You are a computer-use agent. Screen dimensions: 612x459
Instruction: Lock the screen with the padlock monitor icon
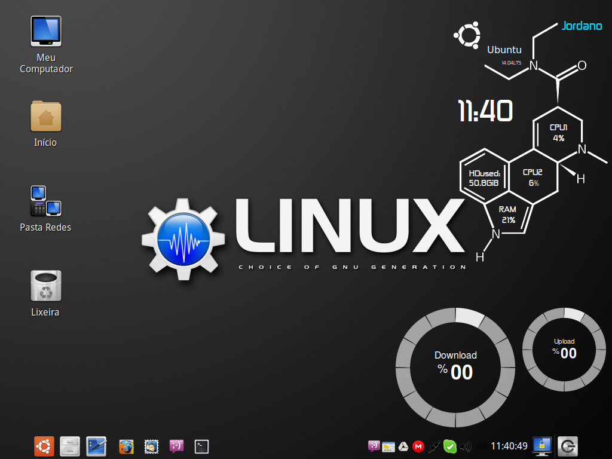(541, 446)
